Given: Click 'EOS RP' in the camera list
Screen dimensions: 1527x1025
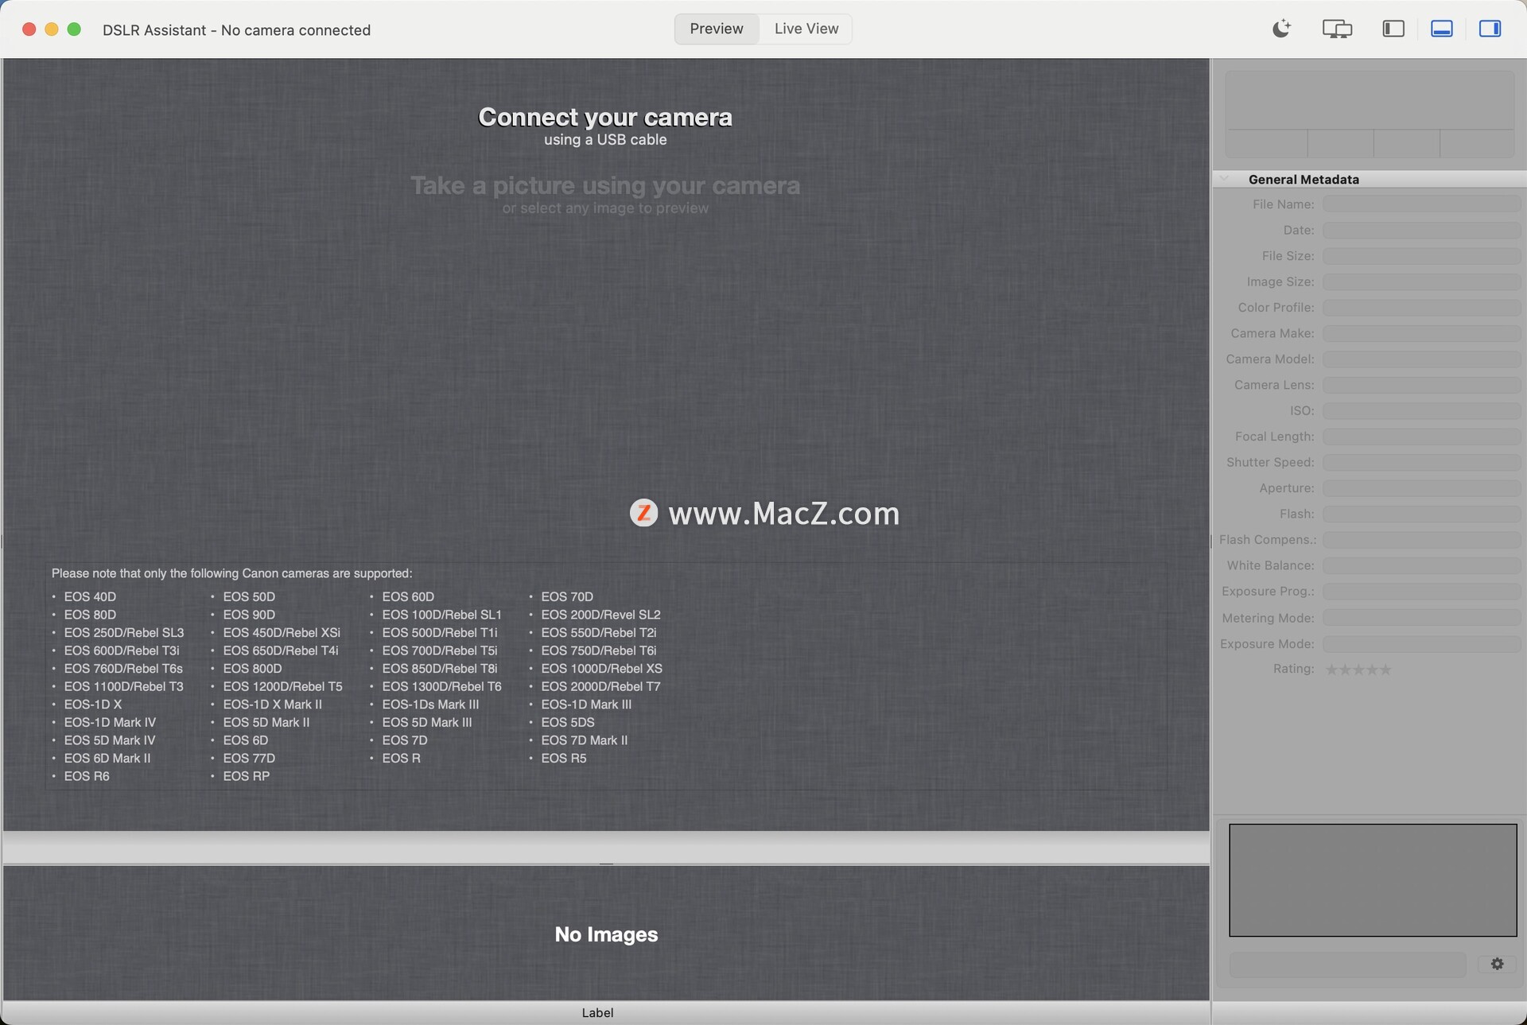Looking at the screenshot, I should pyautogui.click(x=247, y=776).
